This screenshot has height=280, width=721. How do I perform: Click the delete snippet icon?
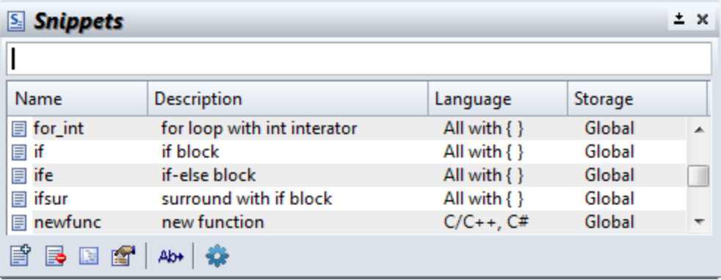point(55,256)
